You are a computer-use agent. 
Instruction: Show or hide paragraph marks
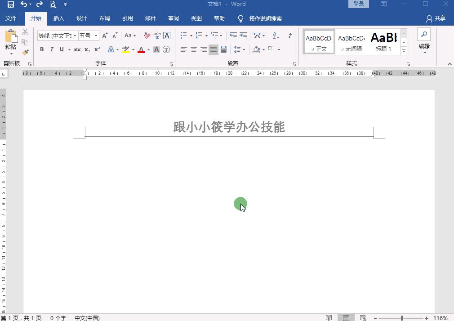click(x=290, y=36)
